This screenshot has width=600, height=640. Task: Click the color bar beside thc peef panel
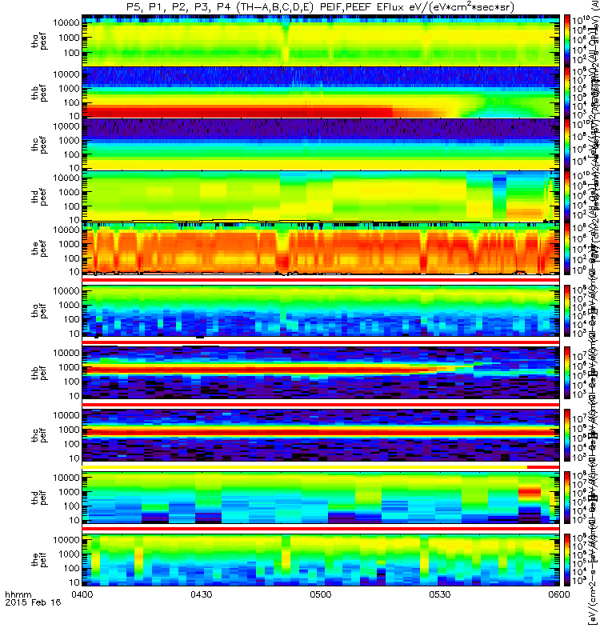click(x=567, y=145)
